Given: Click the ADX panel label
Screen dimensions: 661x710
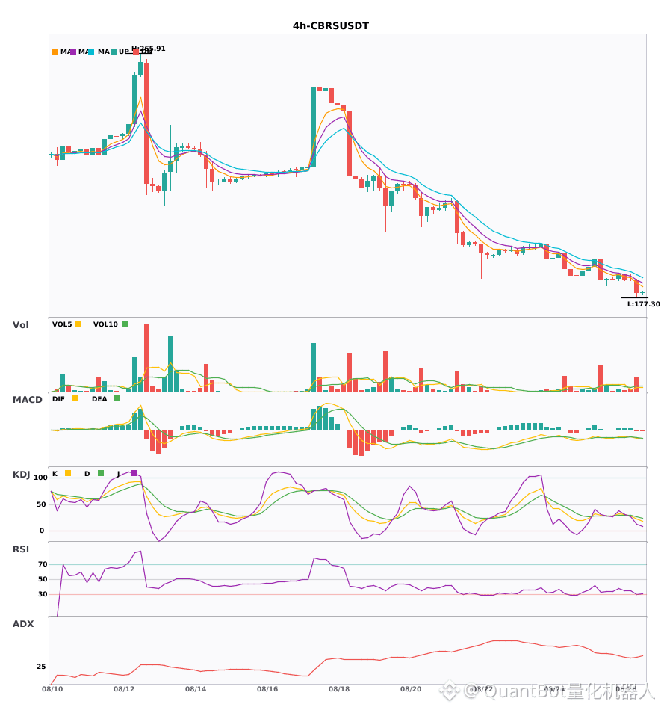Looking at the screenshot, I should pyautogui.click(x=23, y=624).
